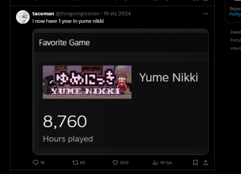The image size is (241, 174).
Task: Like the tweet with the heart icon
Action: (115, 163)
